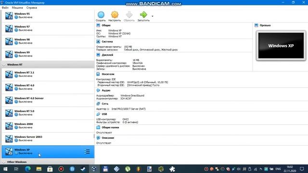Screen dimensions: 308x173
Task: Click WinXP(sp3).vdi hard disk entry
Action: tap(147, 82)
